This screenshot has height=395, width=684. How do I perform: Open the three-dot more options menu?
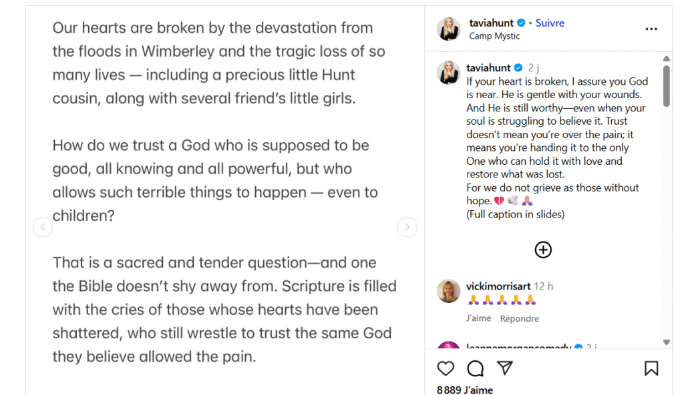click(x=651, y=29)
